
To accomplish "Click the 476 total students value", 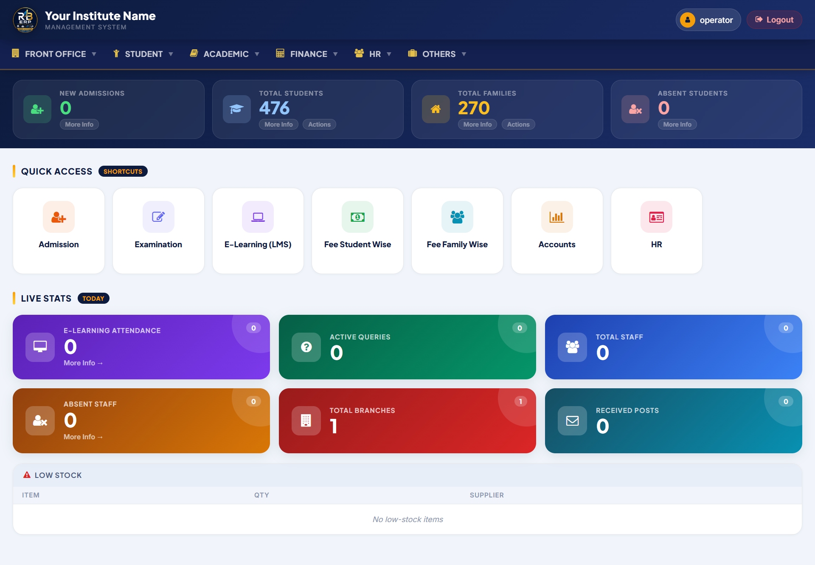I will point(275,108).
